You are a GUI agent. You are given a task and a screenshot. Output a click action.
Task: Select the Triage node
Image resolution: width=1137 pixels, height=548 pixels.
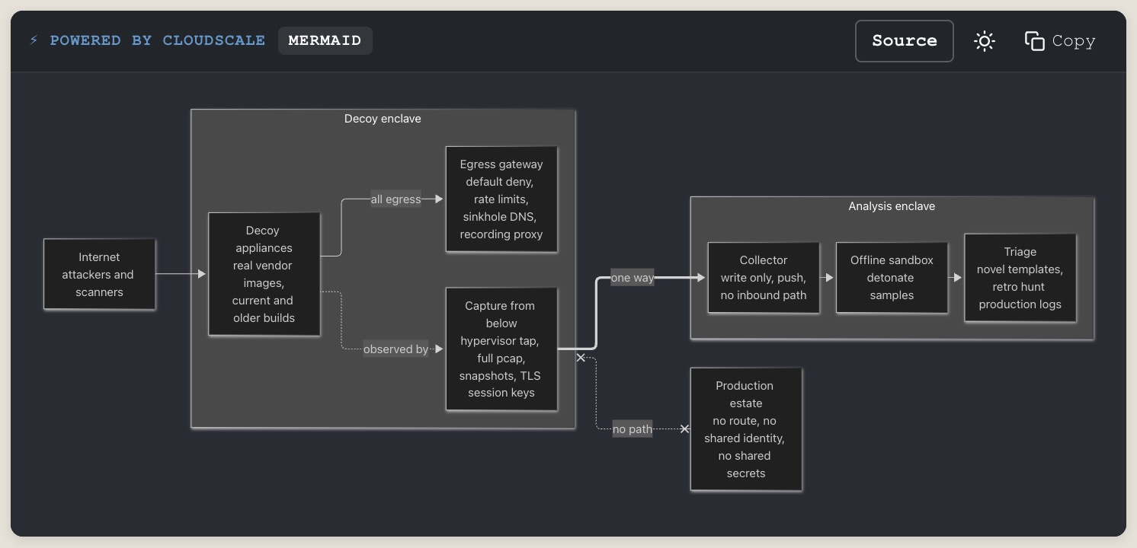pyautogui.click(x=1020, y=278)
